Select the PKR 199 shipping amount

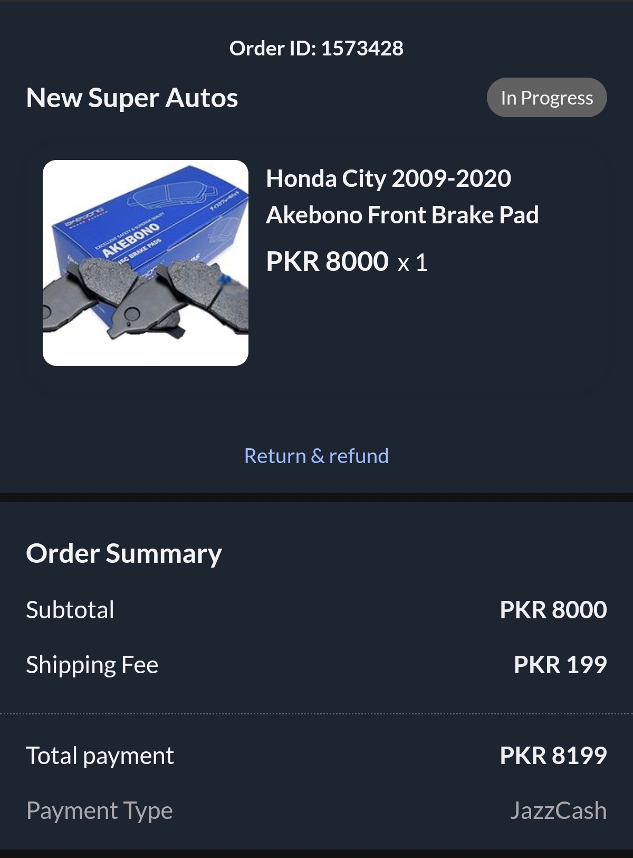click(560, 665)
